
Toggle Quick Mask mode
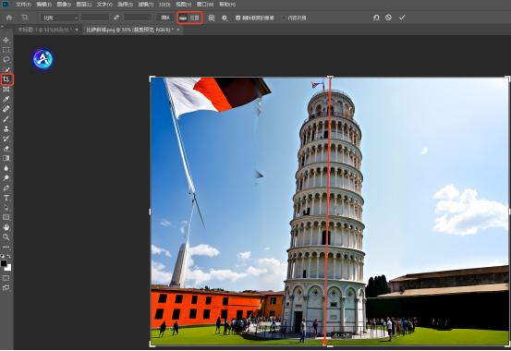point(6,278)
